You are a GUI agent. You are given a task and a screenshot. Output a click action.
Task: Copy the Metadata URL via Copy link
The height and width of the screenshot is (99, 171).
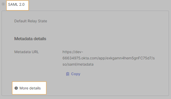[x=73, y=74]
